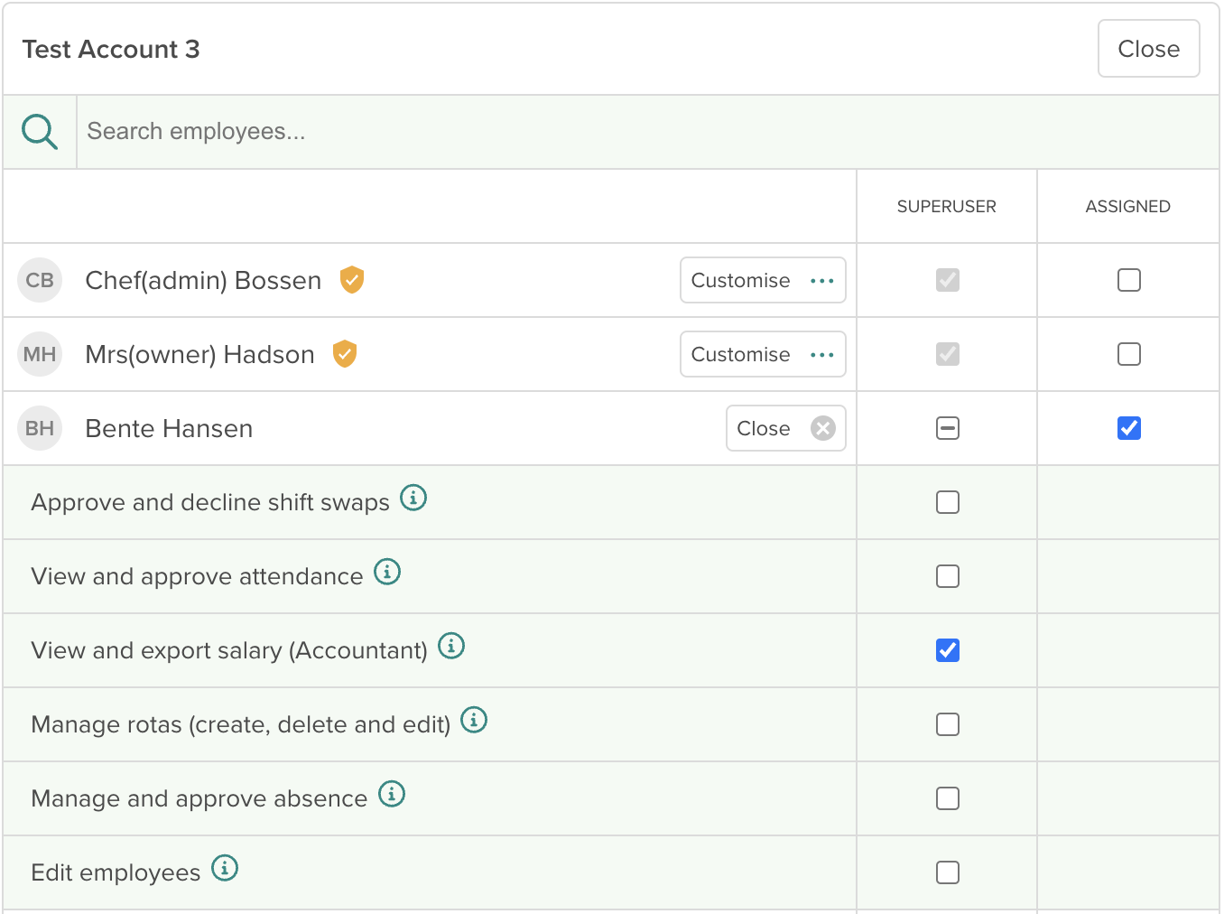The width and height of the screenshot is (1224, 914).
Task: Click the shield badge beside Mrs(owner) Hadson
Action: [x=345, y=354]
